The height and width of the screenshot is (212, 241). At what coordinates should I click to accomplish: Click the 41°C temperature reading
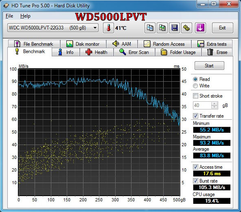(x=121, y=28)
